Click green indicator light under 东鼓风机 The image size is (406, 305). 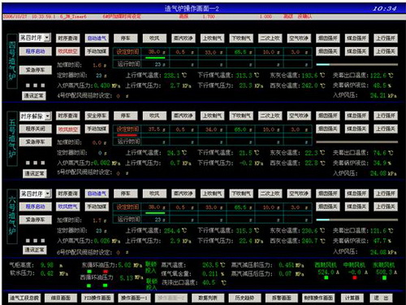point(384,277)
